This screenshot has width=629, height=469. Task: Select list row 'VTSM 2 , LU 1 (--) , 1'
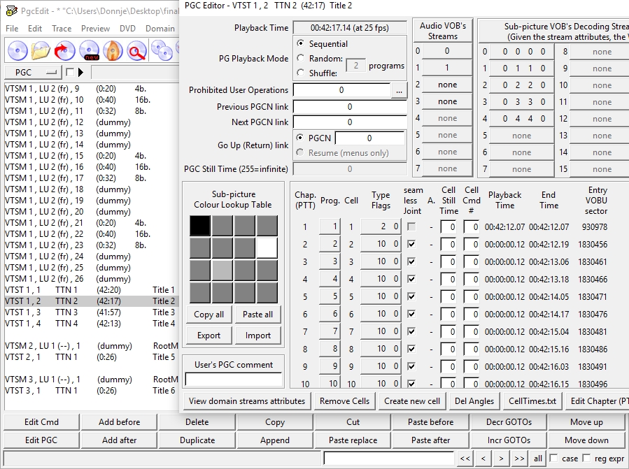[91, 345]
